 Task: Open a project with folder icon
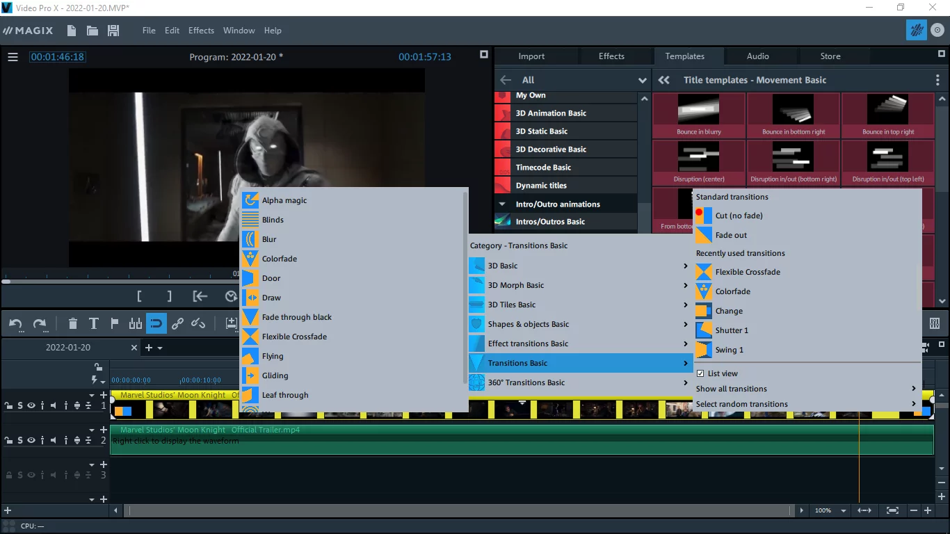click(x=92, y=31)
